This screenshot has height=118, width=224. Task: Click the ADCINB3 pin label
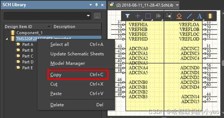(138, 97)
